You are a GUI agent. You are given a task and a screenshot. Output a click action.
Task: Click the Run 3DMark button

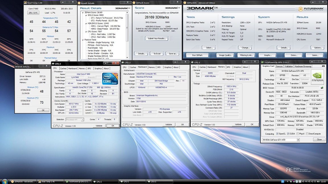(x=197, y=55)
